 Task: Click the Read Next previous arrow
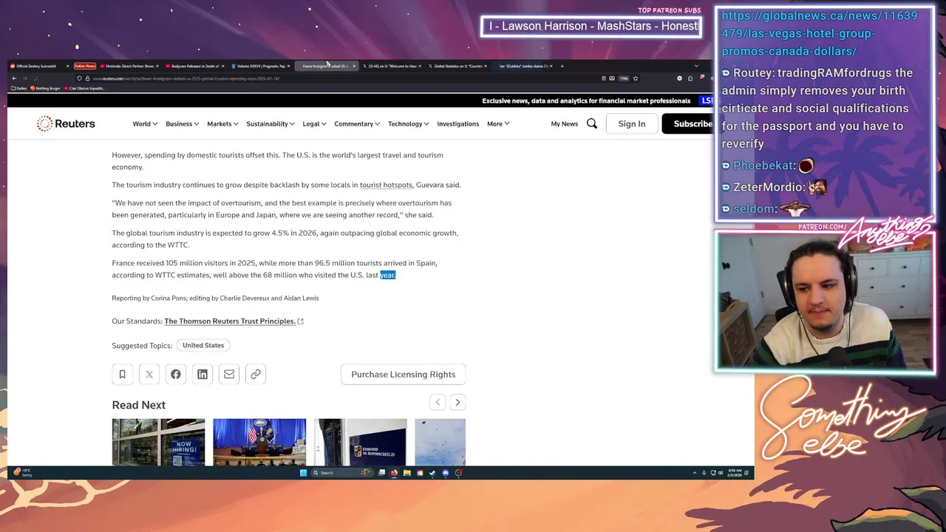point(438,403)
